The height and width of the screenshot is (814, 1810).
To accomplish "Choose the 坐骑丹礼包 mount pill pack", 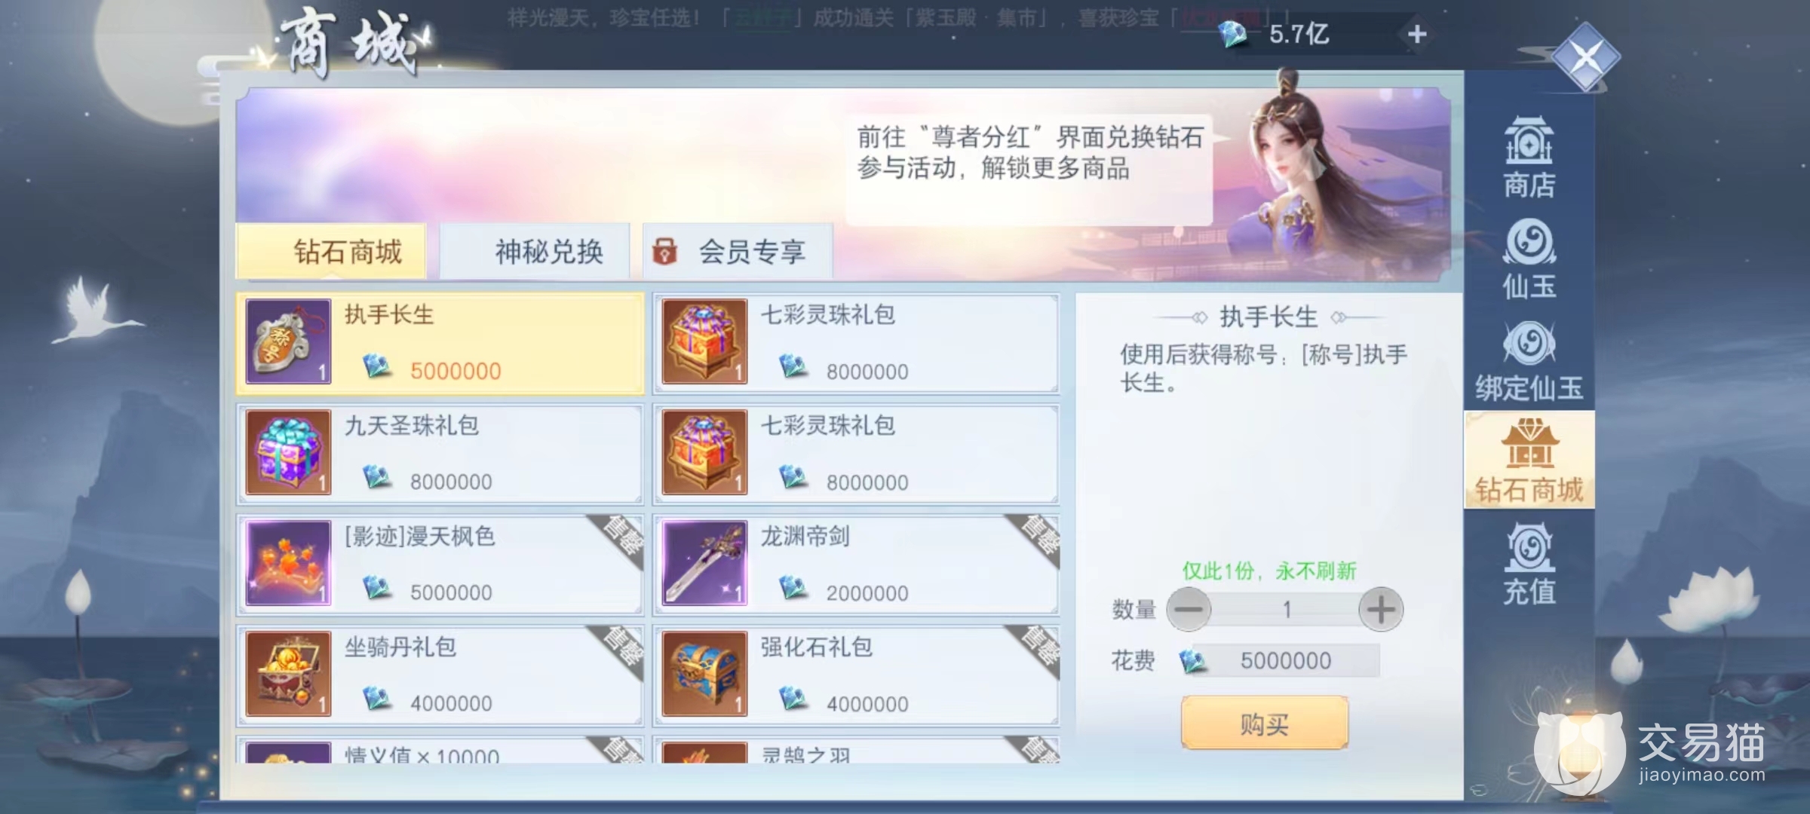I will (x=440, y=675).
